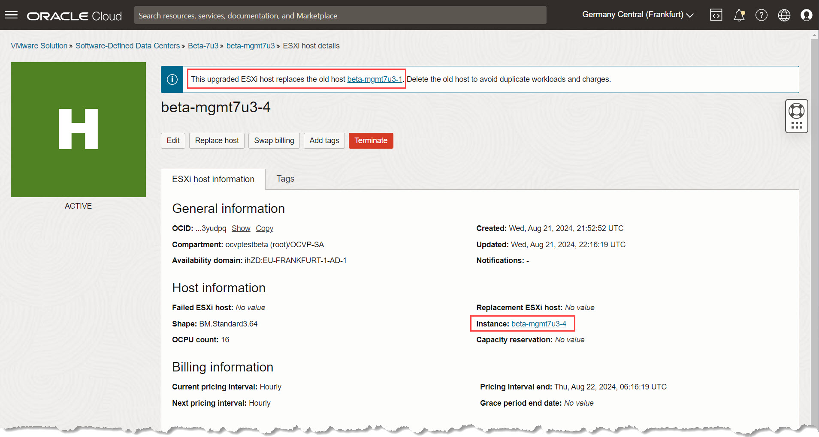This screenshot has height=437, width=819.
Task: Select the ESXi host information tab
Action: click(x=213, y=179)
